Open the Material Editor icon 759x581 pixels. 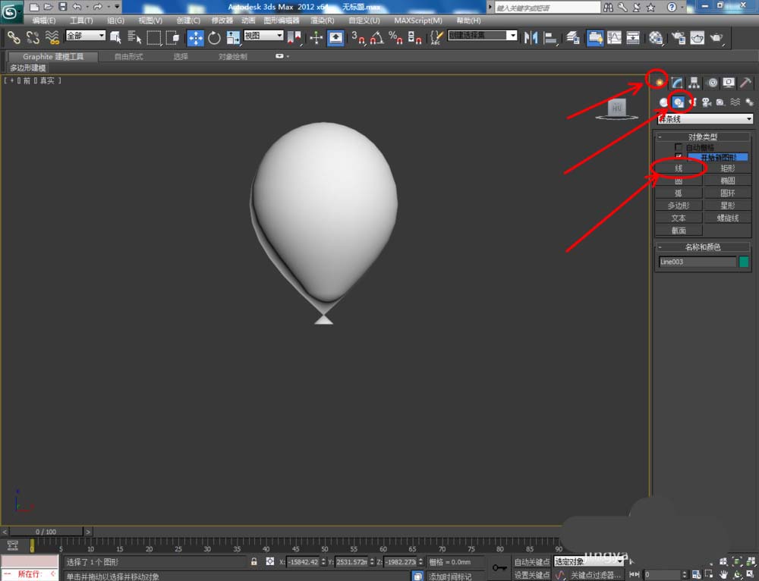656,37
